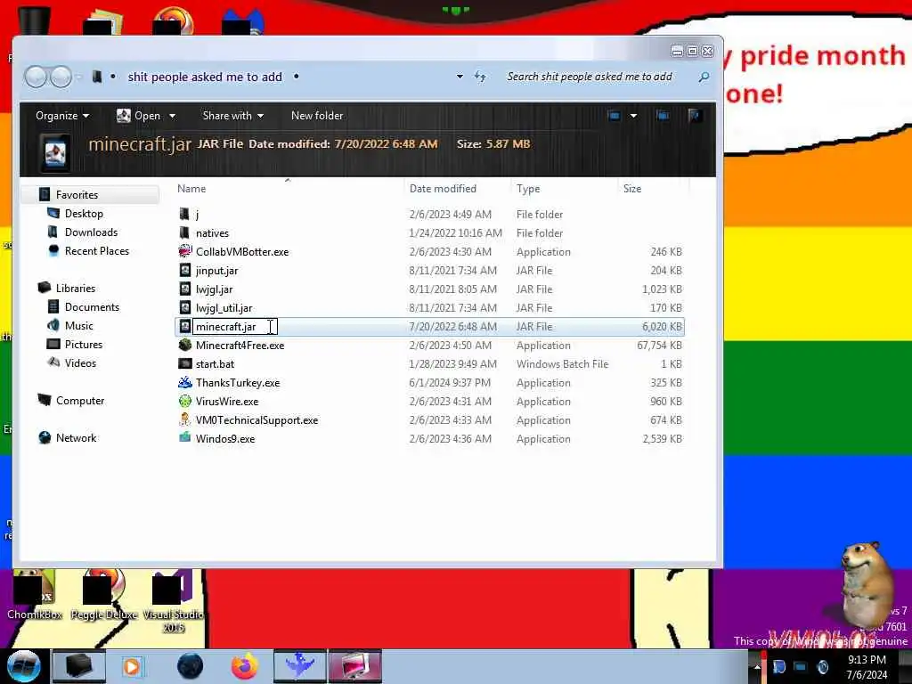Show hidden system tray icons arrow
Image resolution: width=912 pixels, height=684 pixels.
pyautogui.click(x=757, y=666)
